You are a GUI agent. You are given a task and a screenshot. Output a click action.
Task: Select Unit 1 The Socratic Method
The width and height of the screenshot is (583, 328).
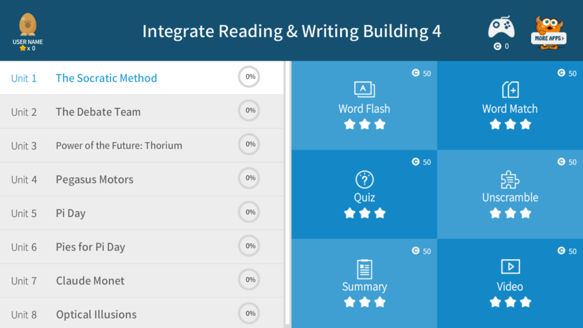tap(142, 77)
